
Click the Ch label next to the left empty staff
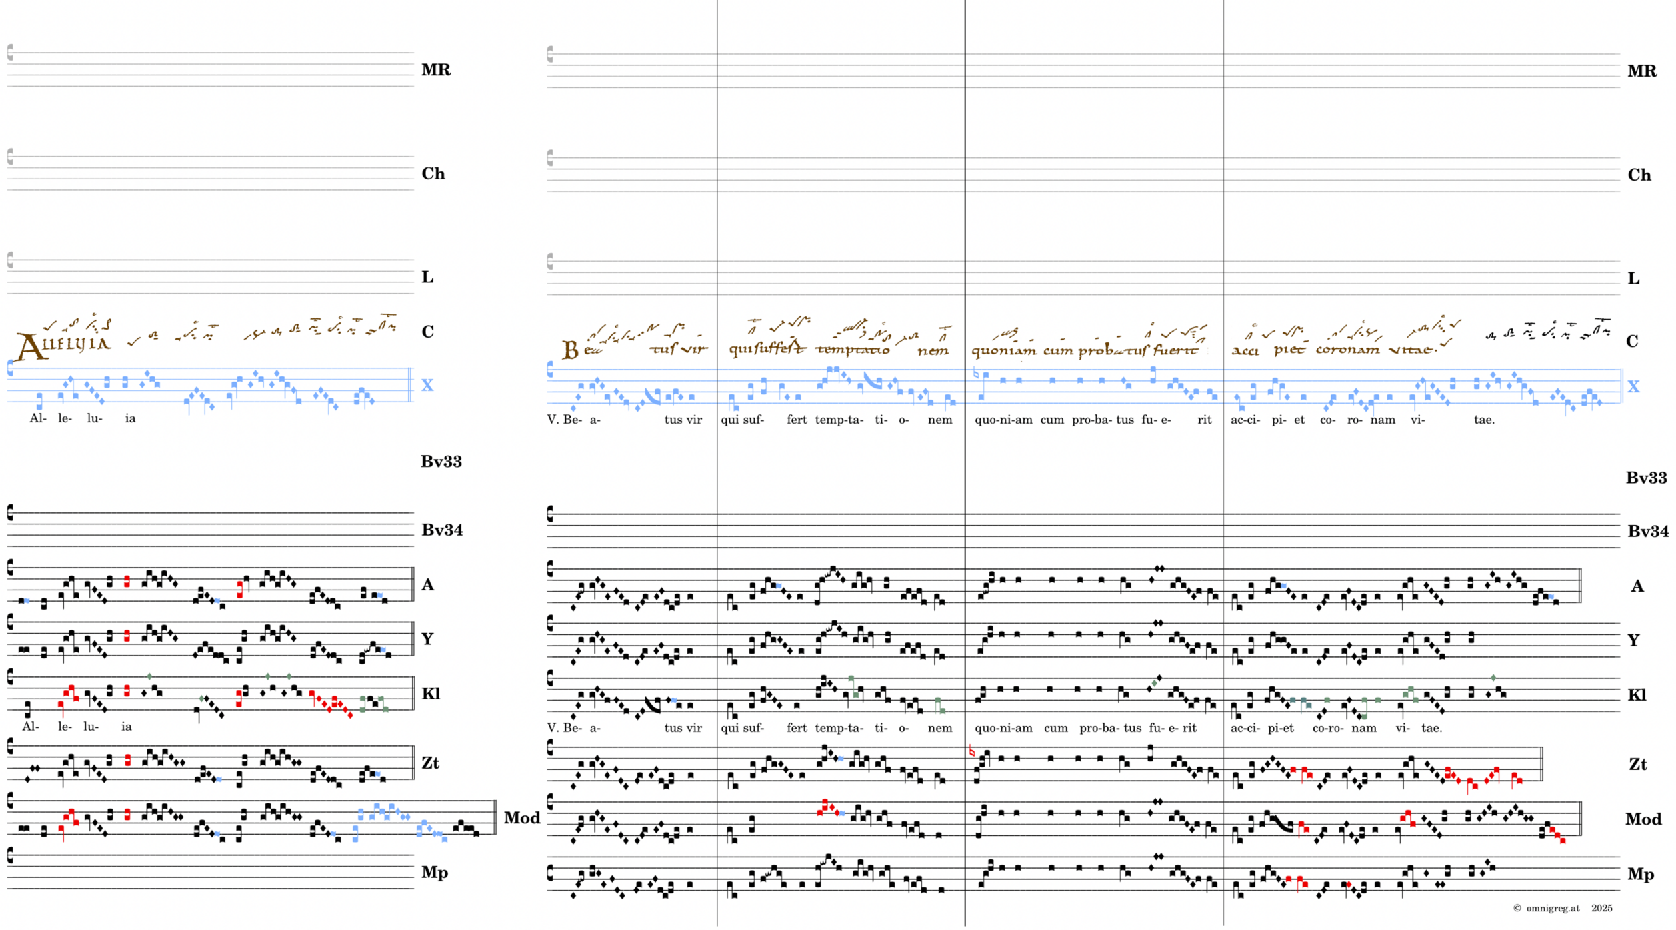[433, 174]
